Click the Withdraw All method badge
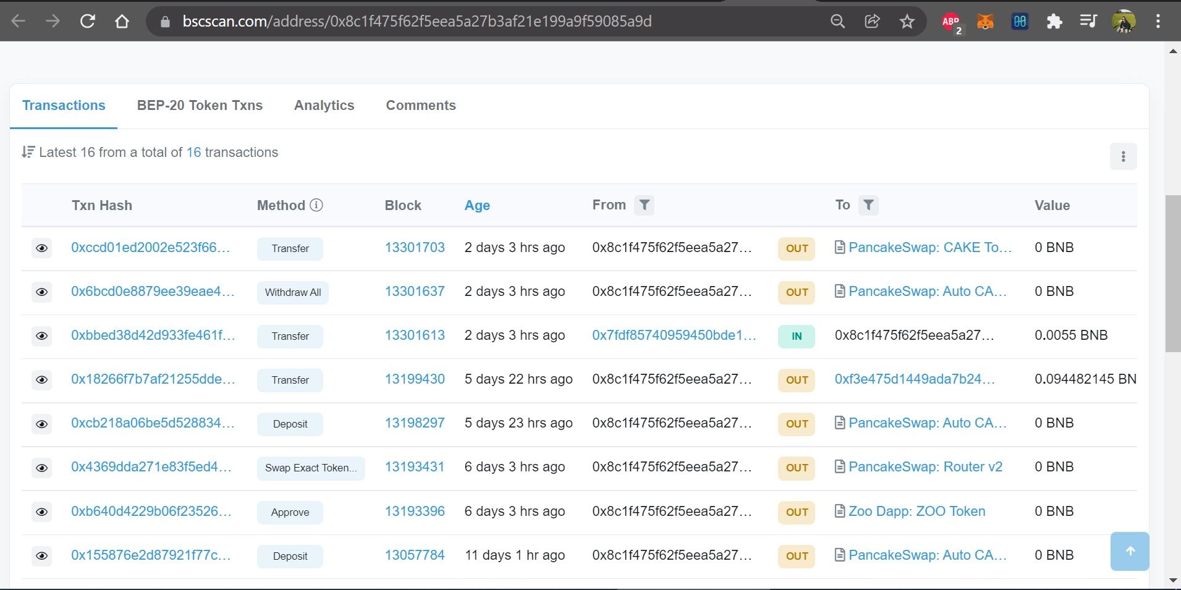This screenshot has width=1181, height=590. [x=293, y=292]
